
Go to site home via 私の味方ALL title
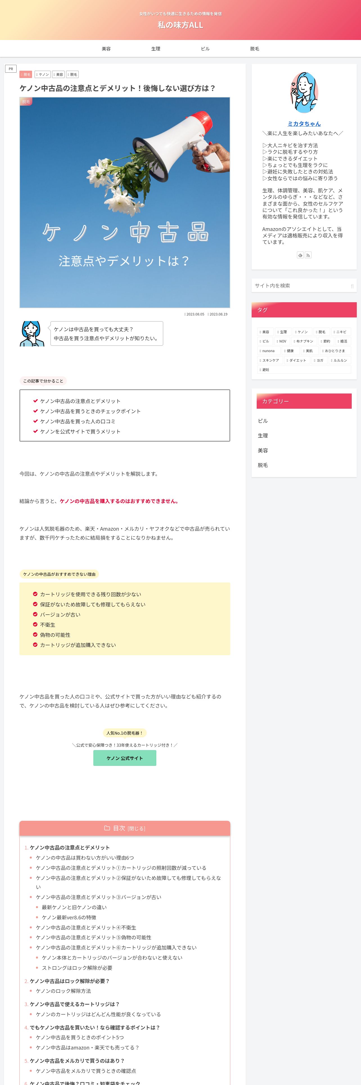pos(180,25)
